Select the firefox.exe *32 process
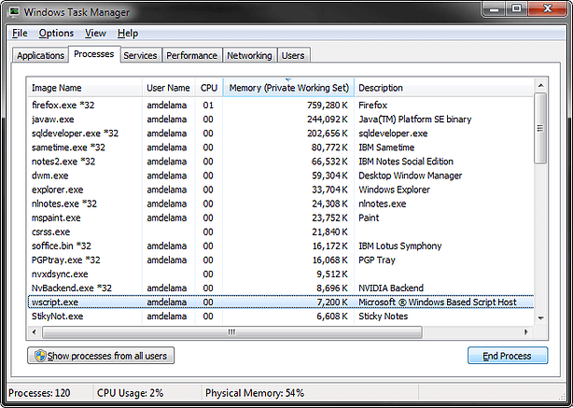This screenshot has height=408, width=573. pyautogui.click(x=281, y=106)
